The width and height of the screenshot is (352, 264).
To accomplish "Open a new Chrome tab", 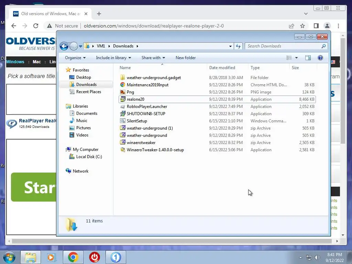I will pos(99,14).
